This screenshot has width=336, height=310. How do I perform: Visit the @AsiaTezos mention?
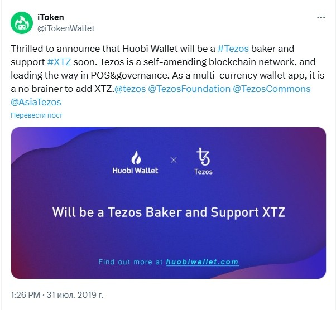click(x=36, y=103)
